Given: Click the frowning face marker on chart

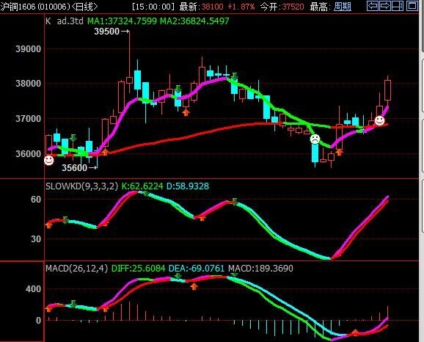Looking at the screenshot, I should tap(315, 139).
